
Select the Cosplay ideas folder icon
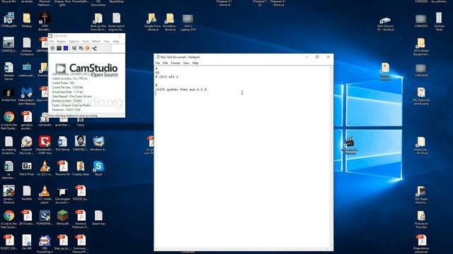coord(80,168)
